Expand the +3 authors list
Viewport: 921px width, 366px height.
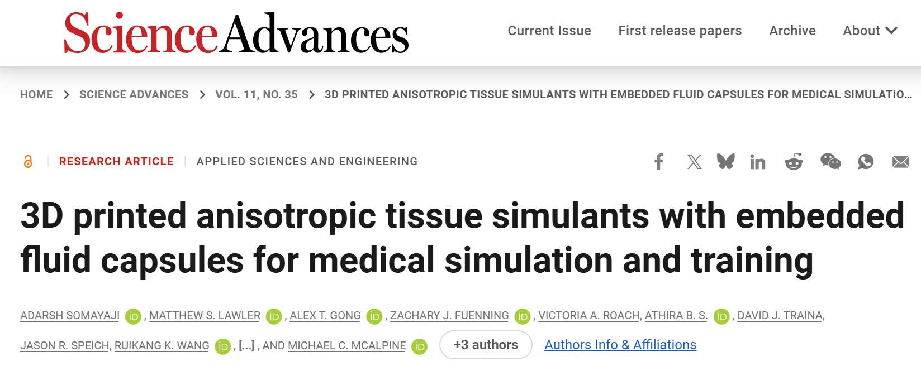(486, 345)
